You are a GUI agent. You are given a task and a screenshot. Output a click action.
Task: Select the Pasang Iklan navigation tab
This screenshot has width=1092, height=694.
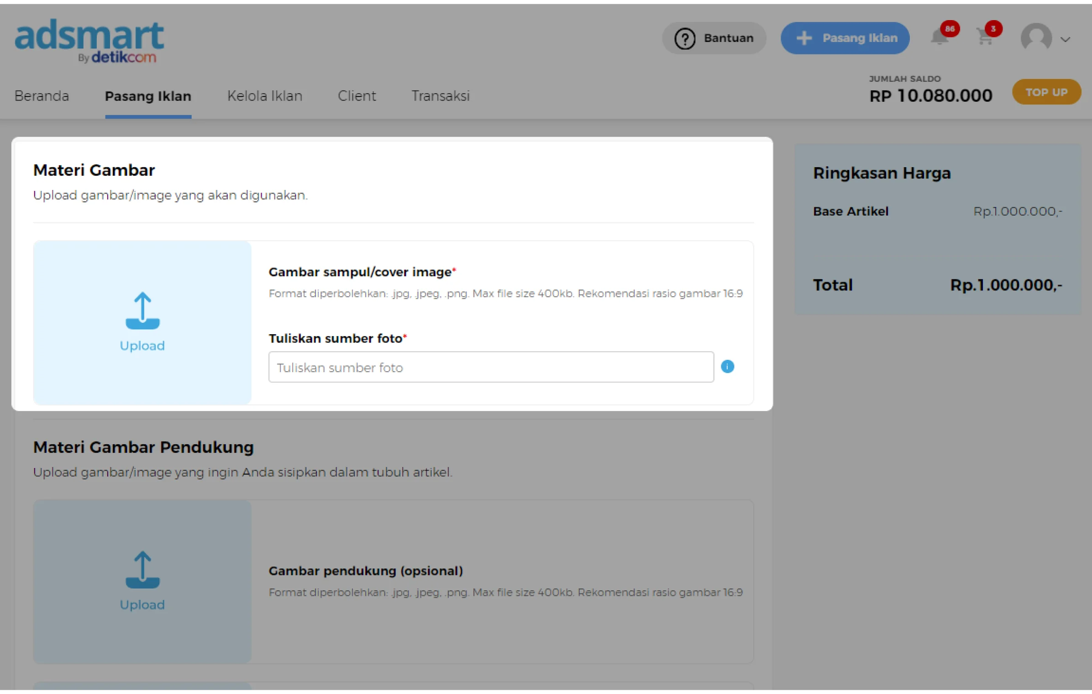tap(148, 96)
